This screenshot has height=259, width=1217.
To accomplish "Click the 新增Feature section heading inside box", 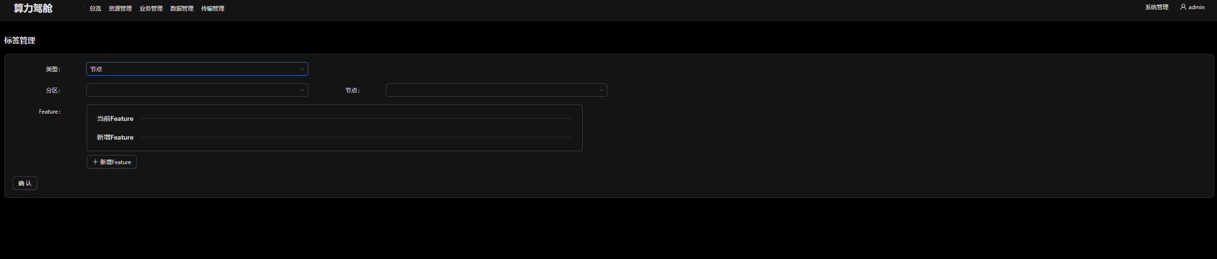I will click(x=115, y=137).
